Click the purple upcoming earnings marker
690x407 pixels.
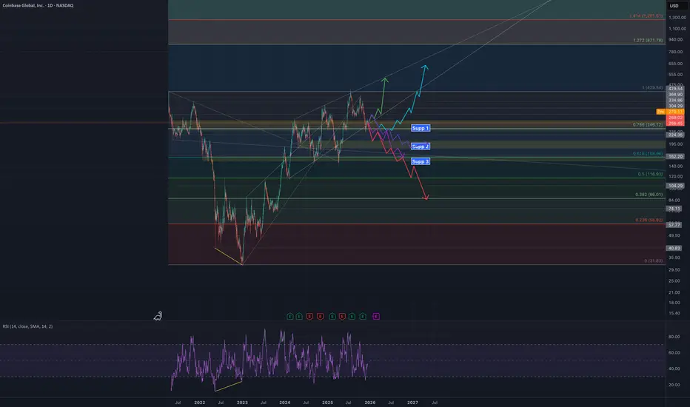coord(376,317)
